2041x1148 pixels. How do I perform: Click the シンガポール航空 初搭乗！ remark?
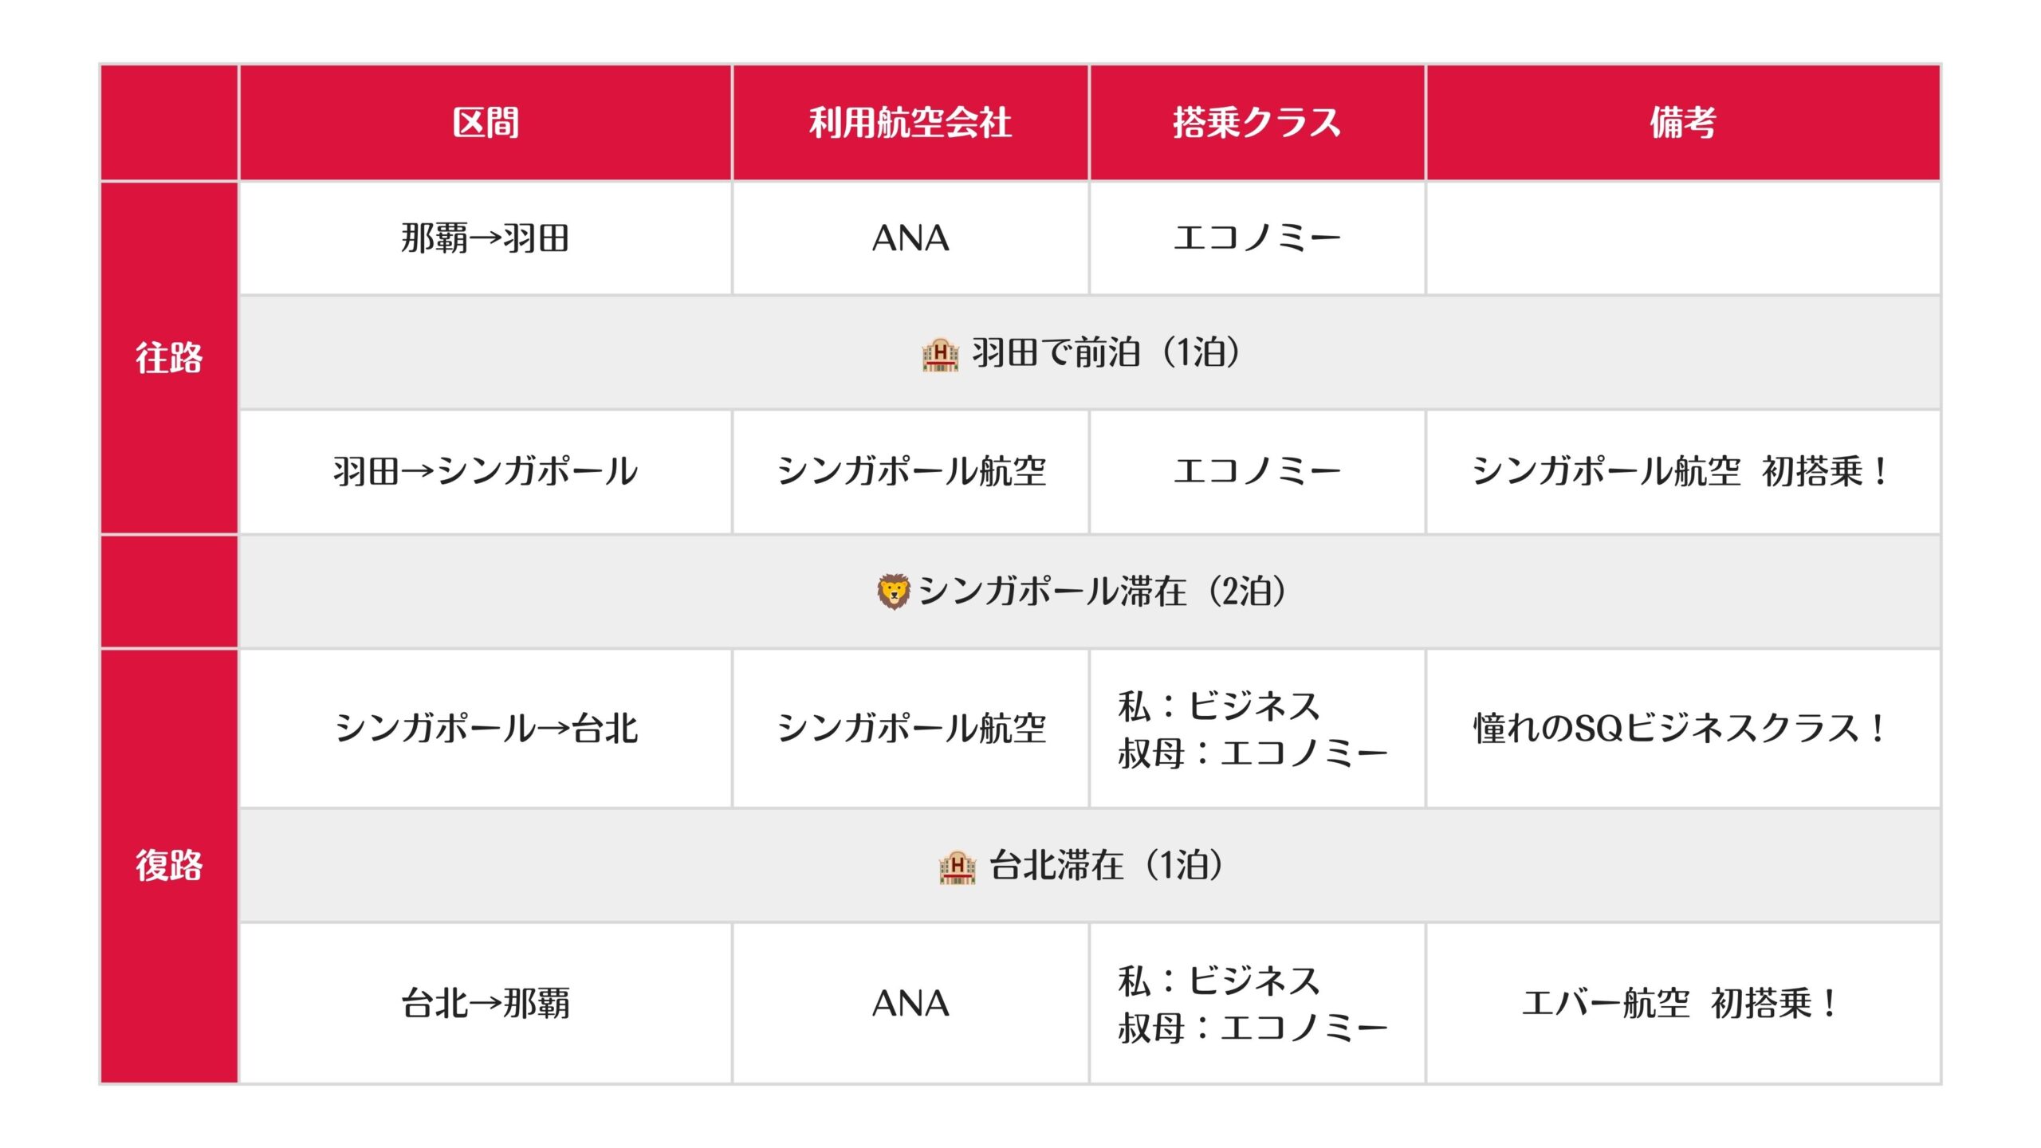[x=1681, y=471]
